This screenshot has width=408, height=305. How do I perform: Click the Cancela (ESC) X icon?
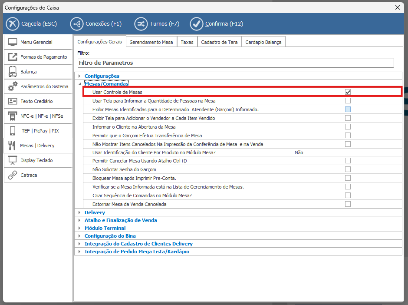click(13, 24)
